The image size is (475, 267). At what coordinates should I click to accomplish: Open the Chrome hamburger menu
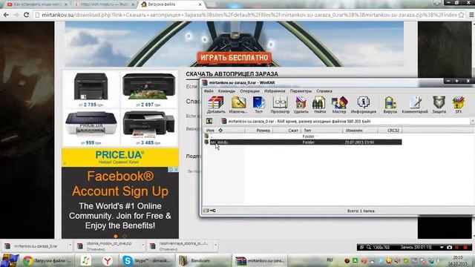[471, 15]
